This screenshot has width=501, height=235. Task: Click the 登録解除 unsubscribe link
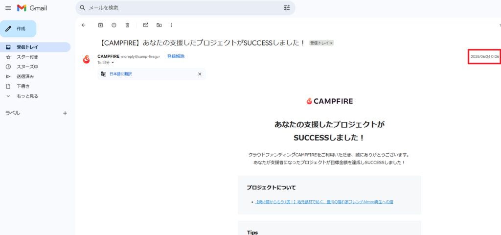tap(176, 56)
